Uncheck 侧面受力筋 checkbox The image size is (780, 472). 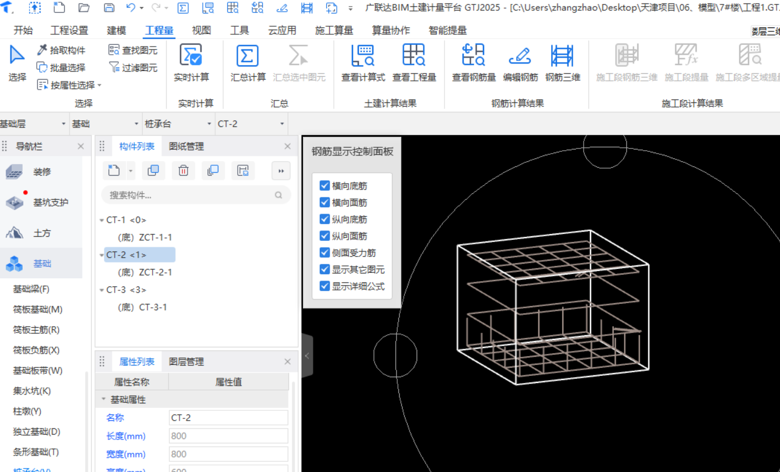(325, 253)
